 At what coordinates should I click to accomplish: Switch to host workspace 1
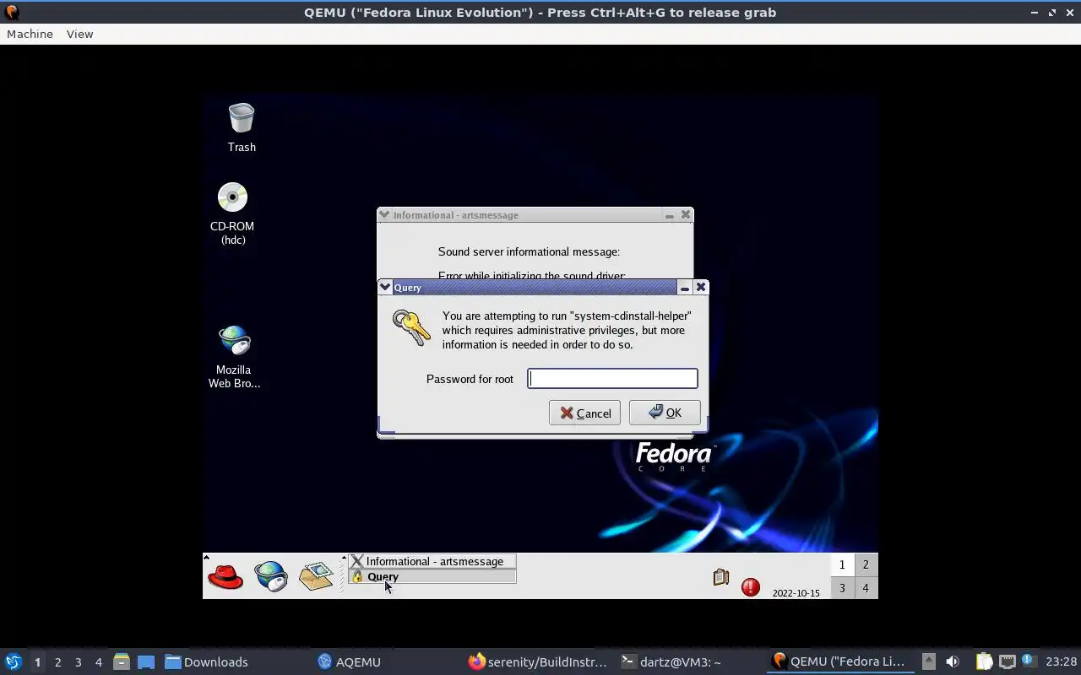(37, 662)
